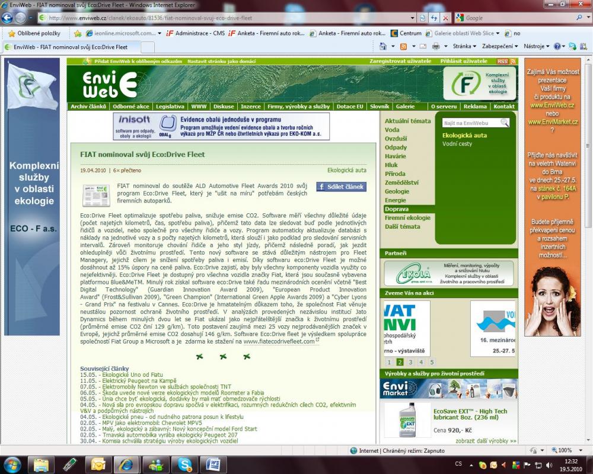Click the taskbar clock showing 12:32
Image resolution: width=593 pixels, height=474 pixels.
570,465
